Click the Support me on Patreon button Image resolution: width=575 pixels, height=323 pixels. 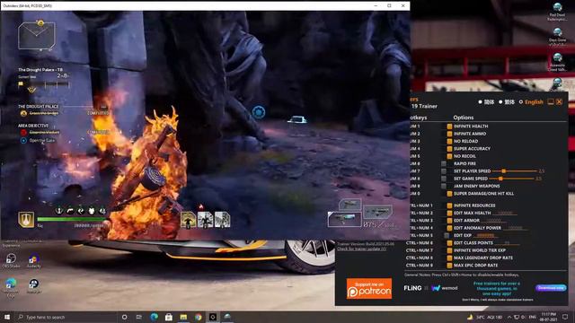(369, 289)
